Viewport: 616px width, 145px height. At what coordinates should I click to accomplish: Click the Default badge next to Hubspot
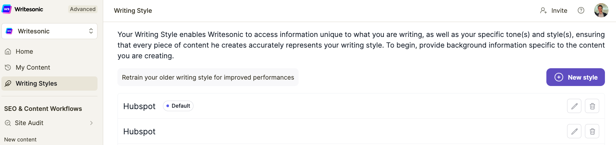(178, 106)
